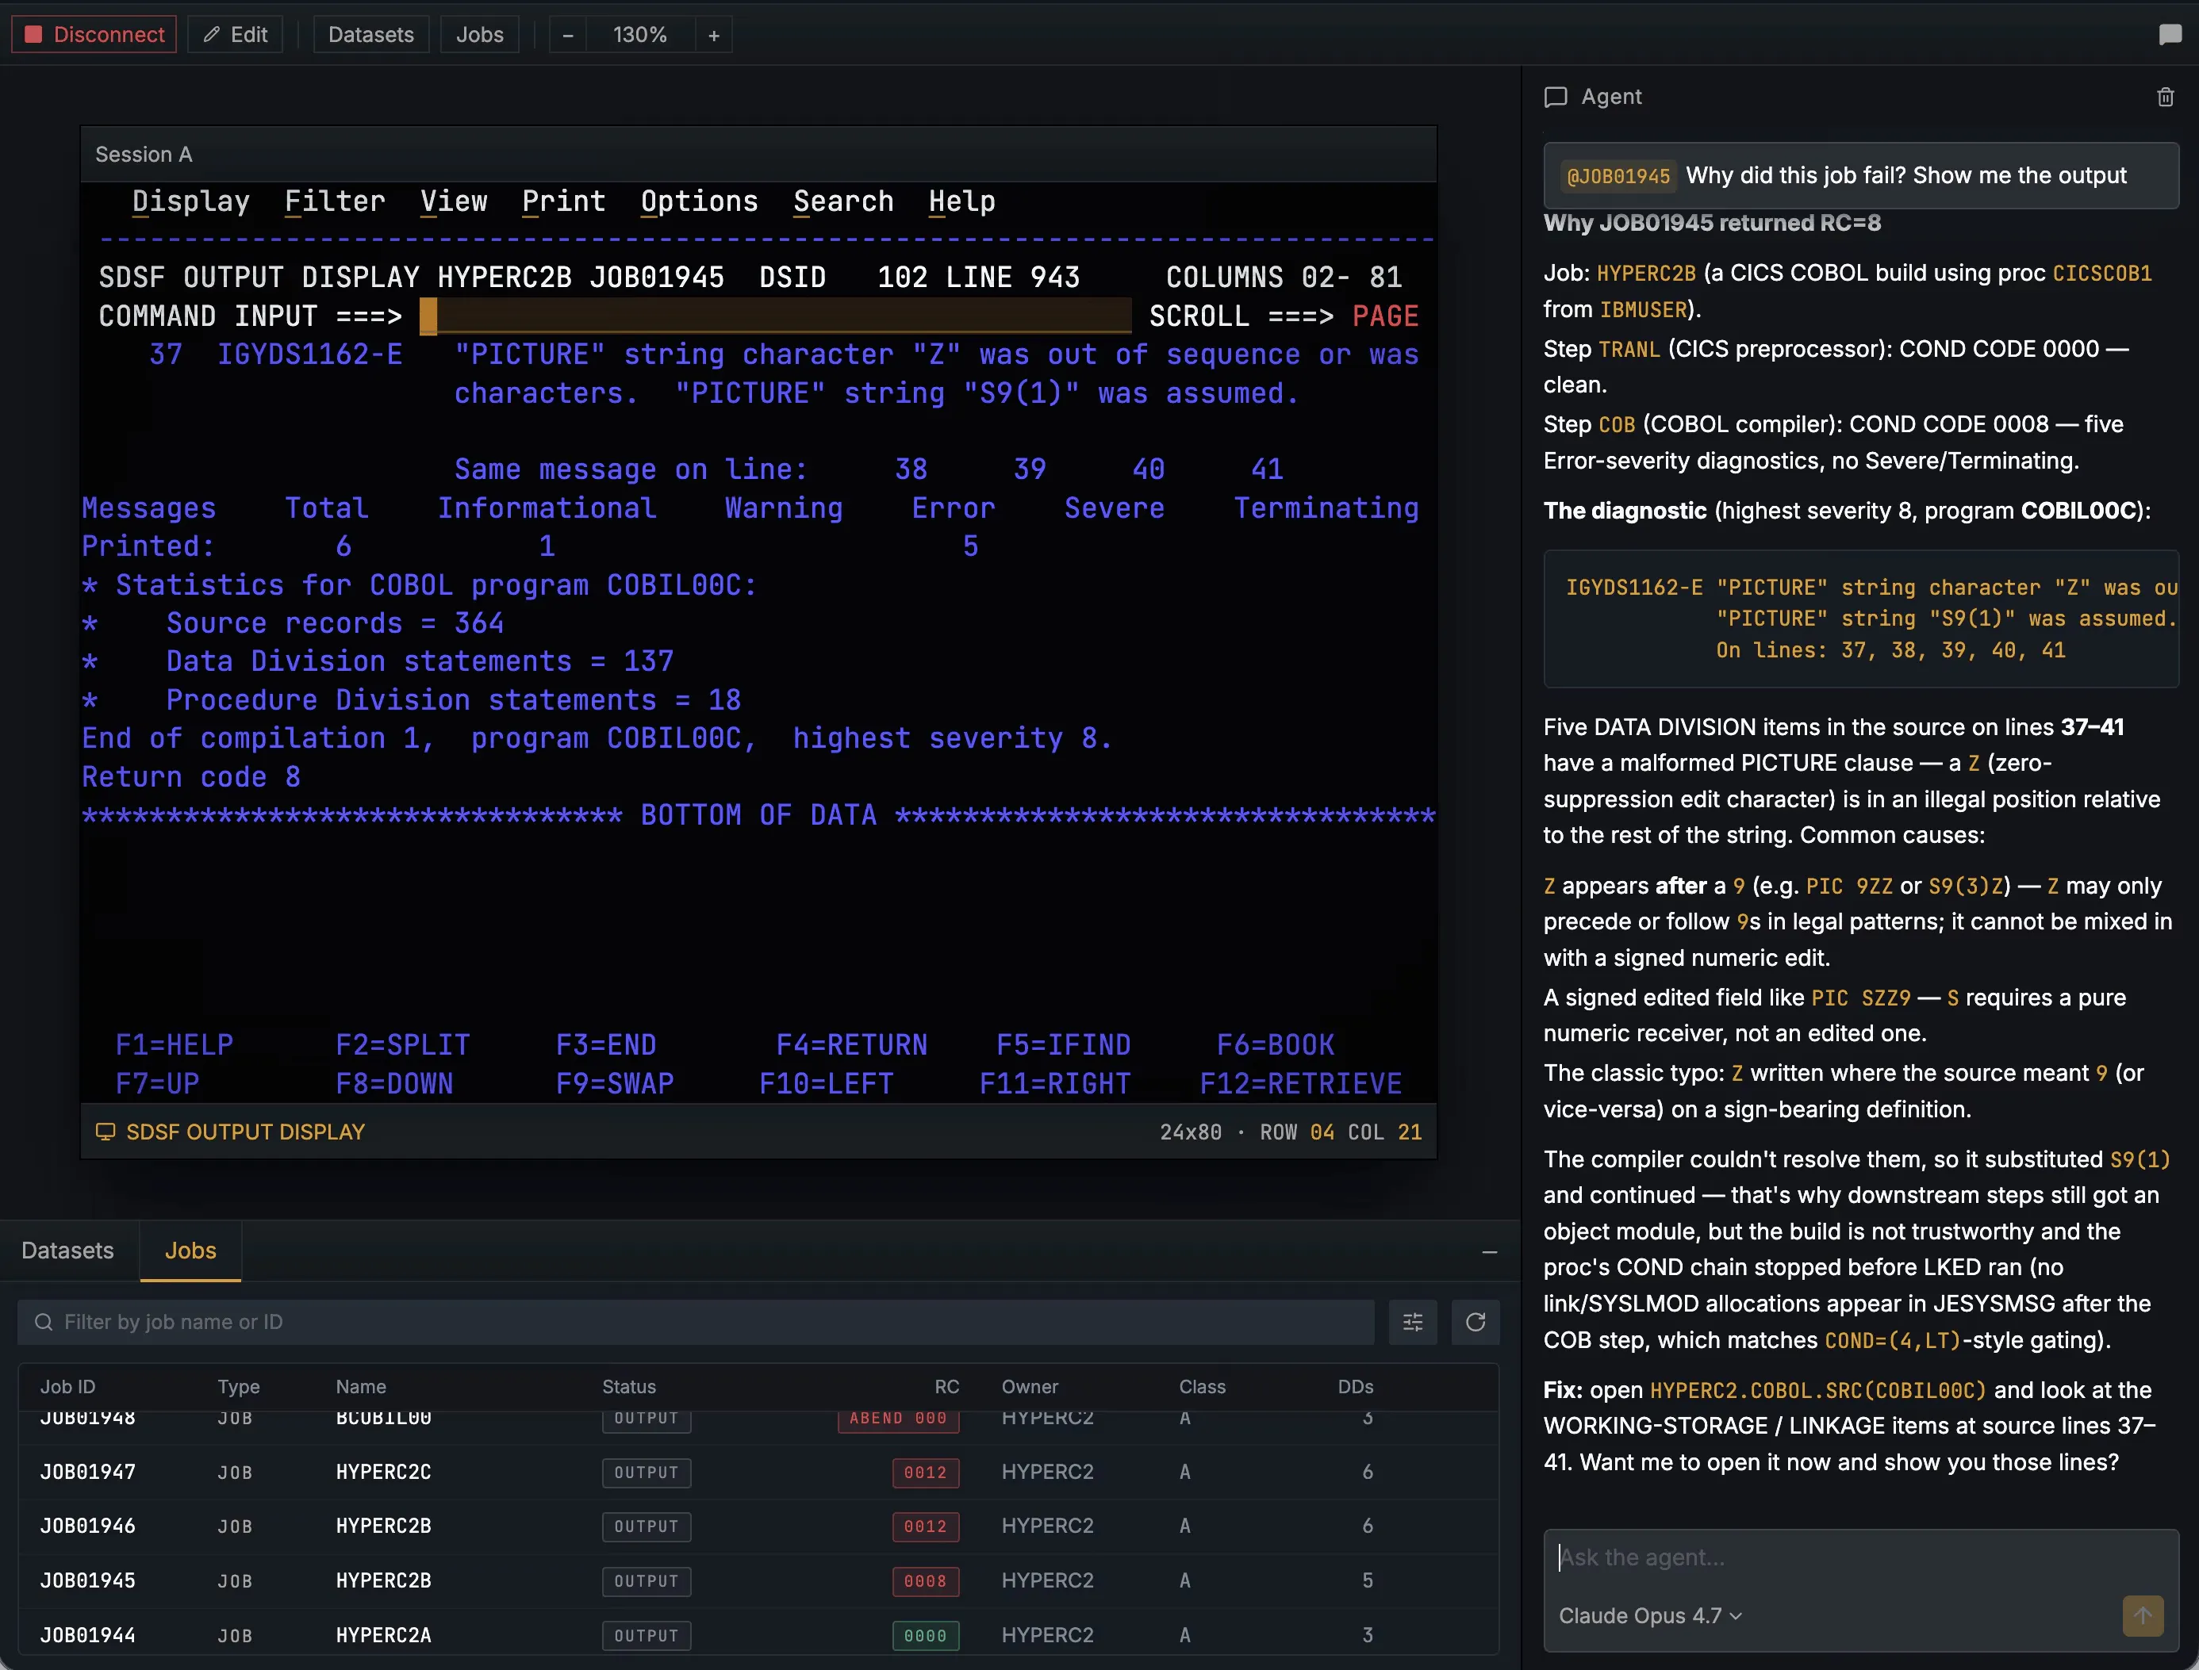Open the View menu in SDSF

[454, 201]
